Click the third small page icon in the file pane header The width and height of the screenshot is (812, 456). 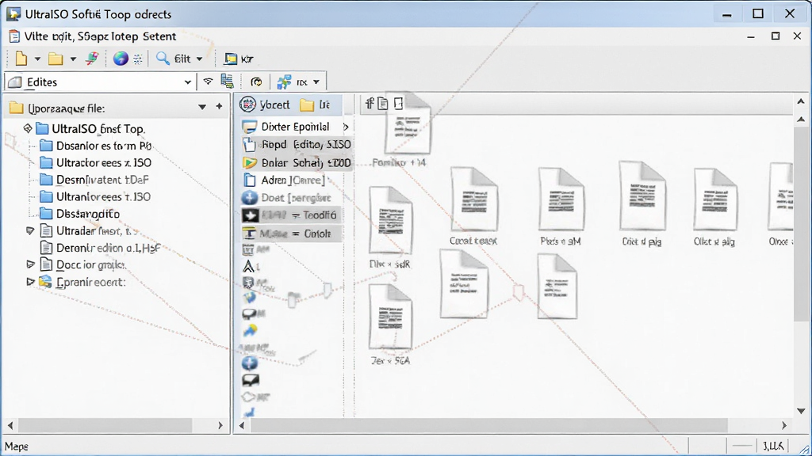tap(398, 104)
